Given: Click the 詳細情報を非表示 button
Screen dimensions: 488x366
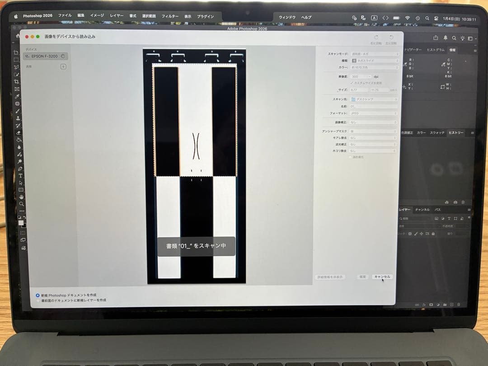Looking at the screenshot, I should coord(329,277).
